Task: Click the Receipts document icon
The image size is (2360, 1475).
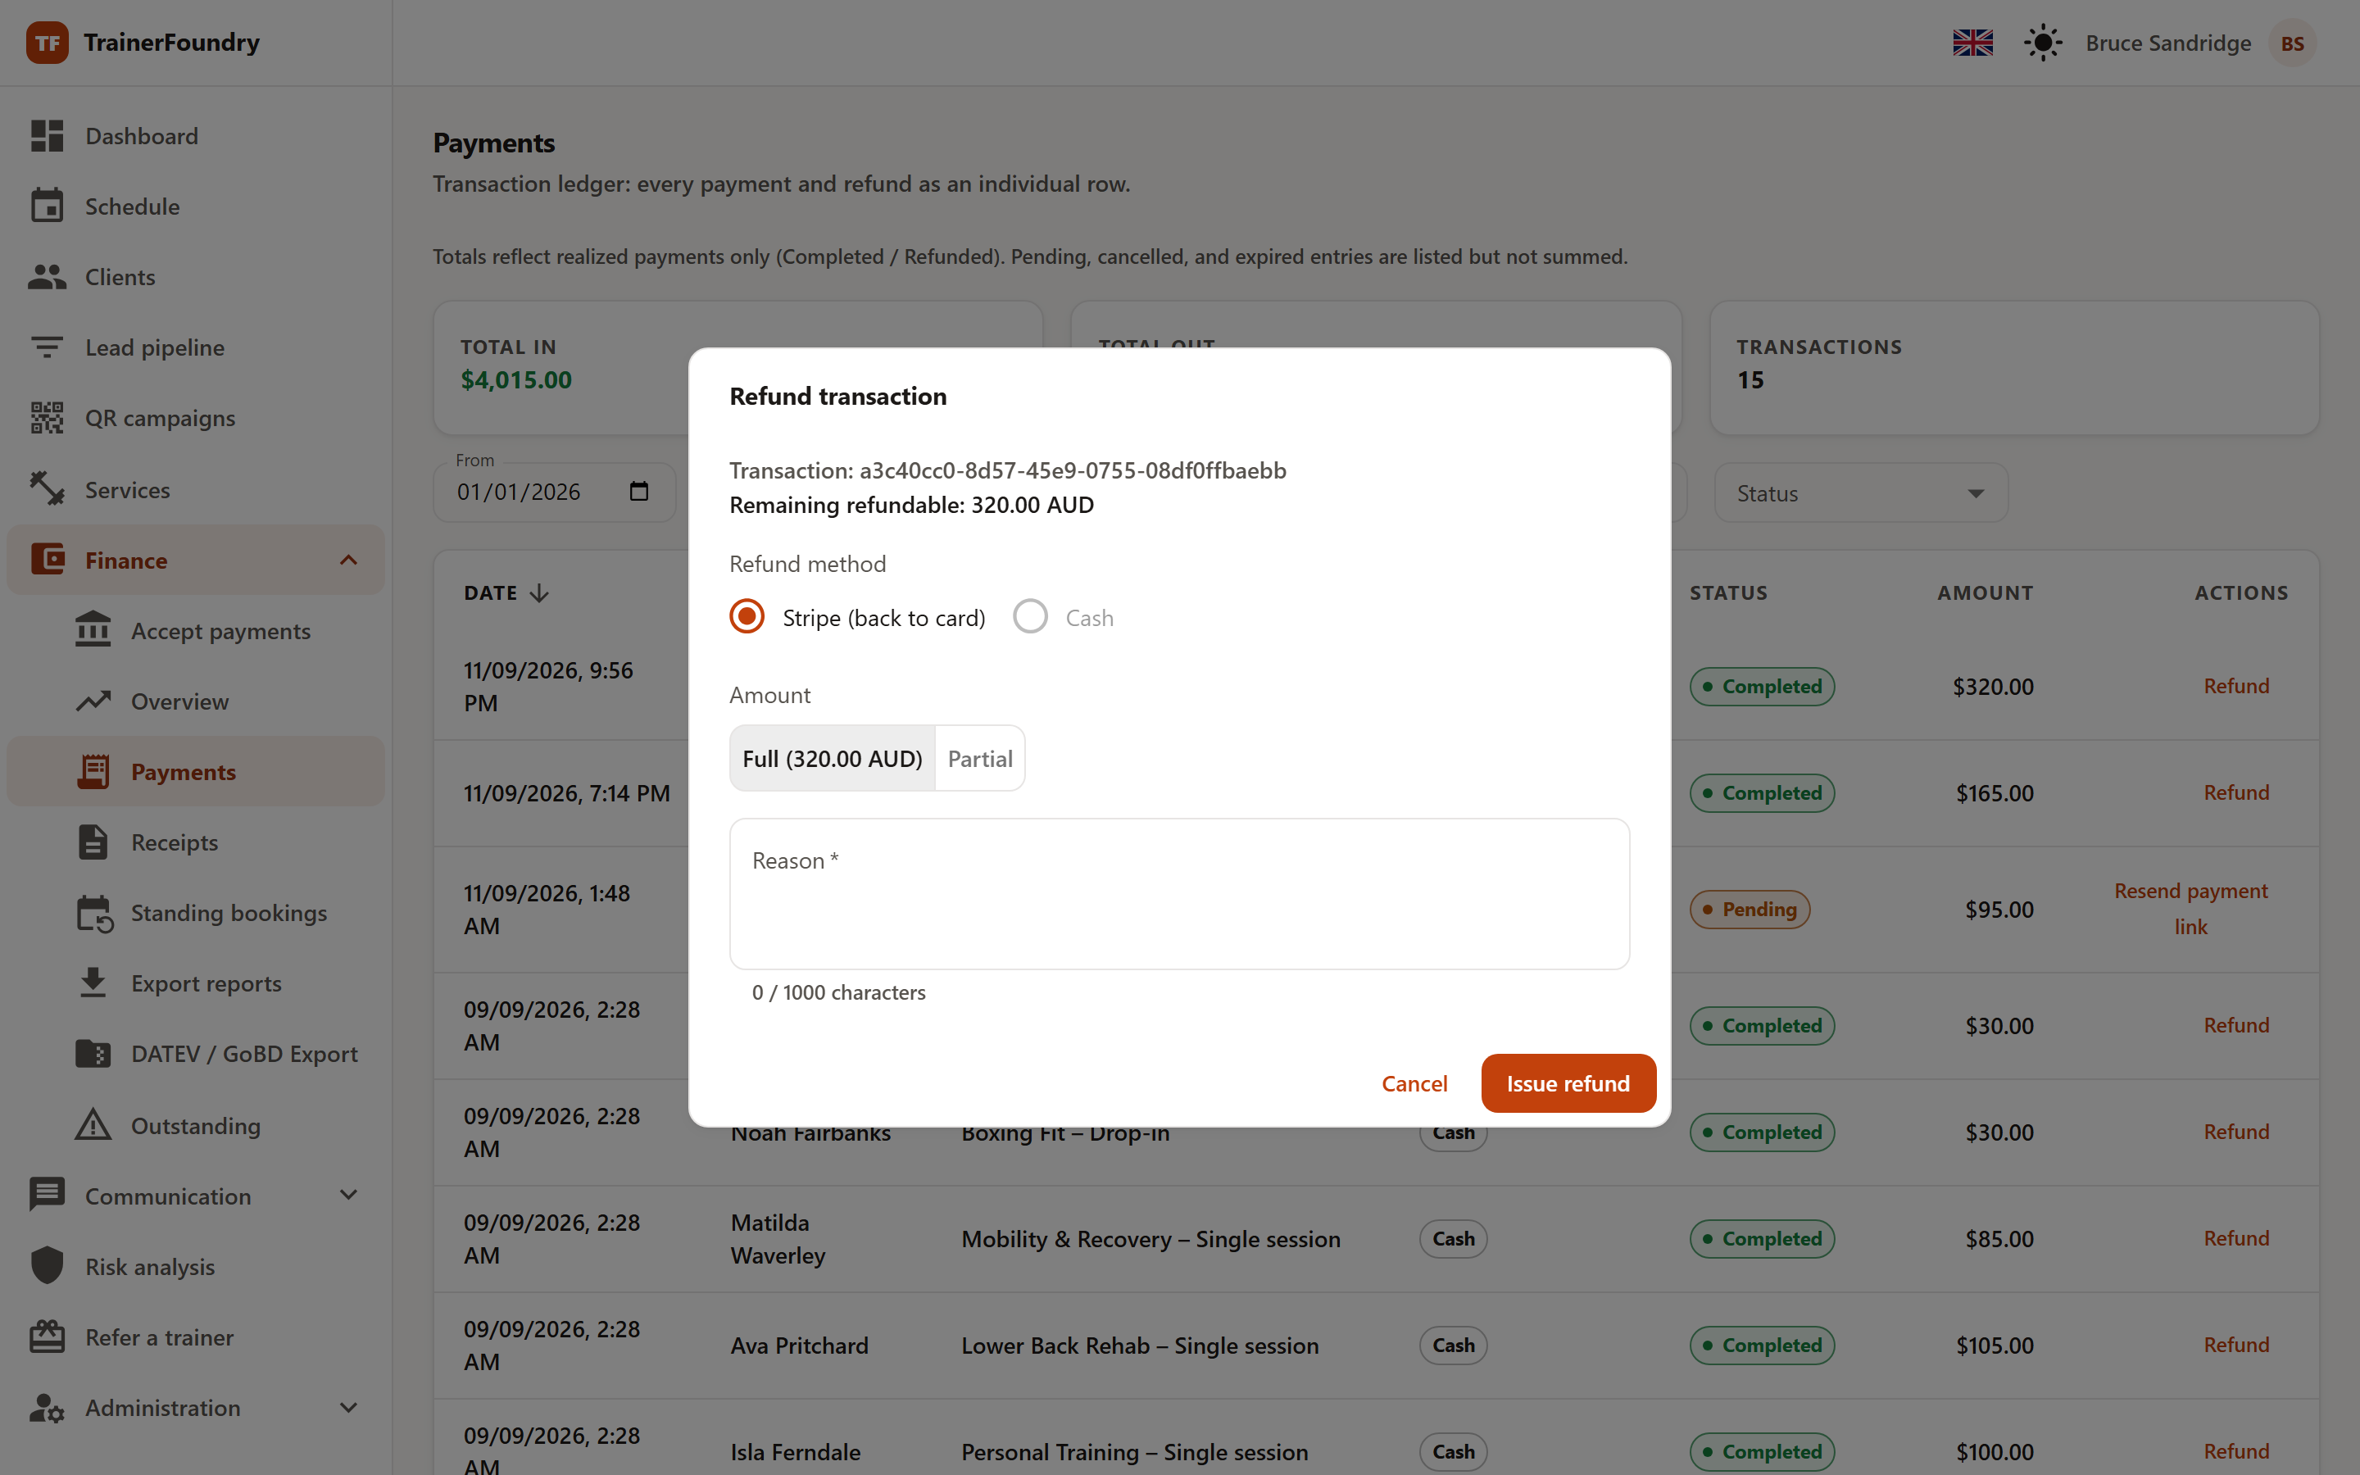Action: click(93, 842)
